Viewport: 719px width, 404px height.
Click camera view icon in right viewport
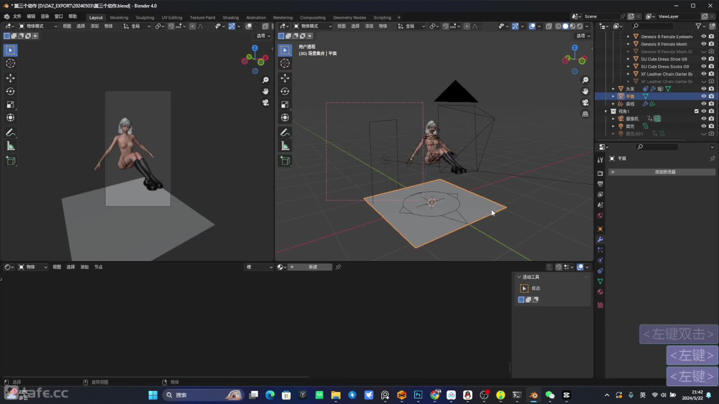585,102
